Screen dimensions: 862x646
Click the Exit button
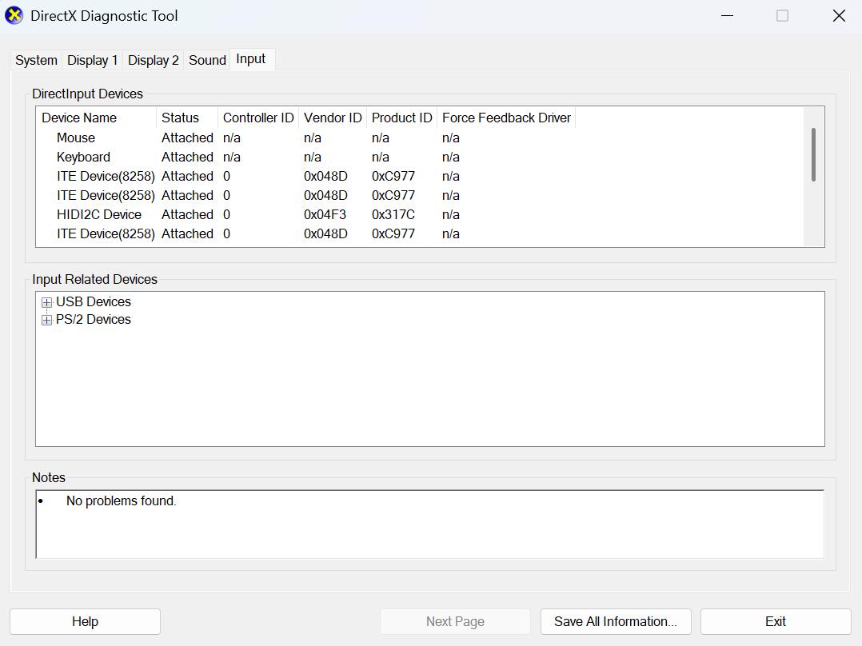(x=775, y=621)
